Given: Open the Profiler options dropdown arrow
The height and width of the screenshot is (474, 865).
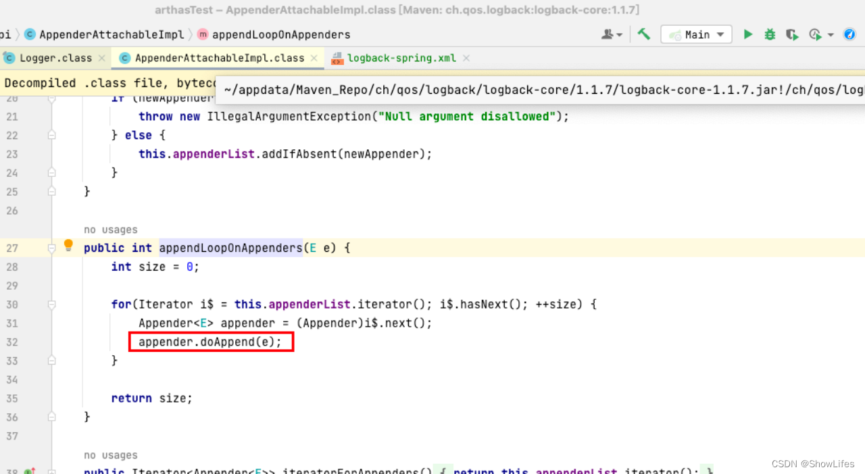Looking at the screenshot, I should point(831,34).
